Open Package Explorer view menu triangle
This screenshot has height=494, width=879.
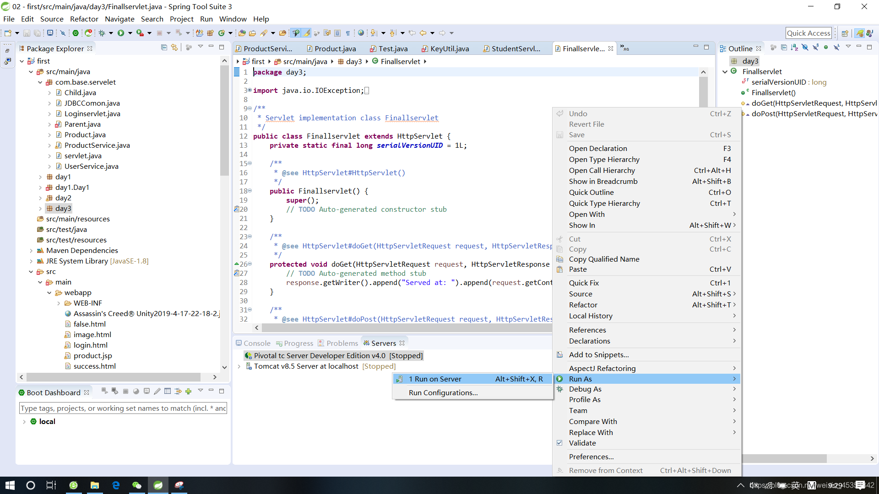201,47
